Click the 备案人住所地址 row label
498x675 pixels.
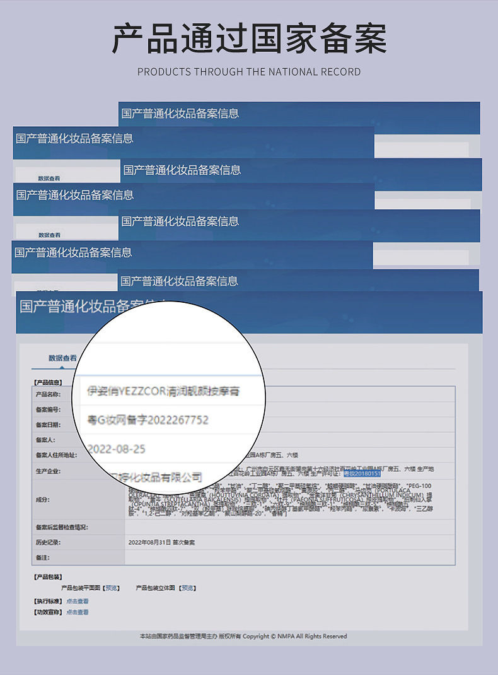pos(56,455)
